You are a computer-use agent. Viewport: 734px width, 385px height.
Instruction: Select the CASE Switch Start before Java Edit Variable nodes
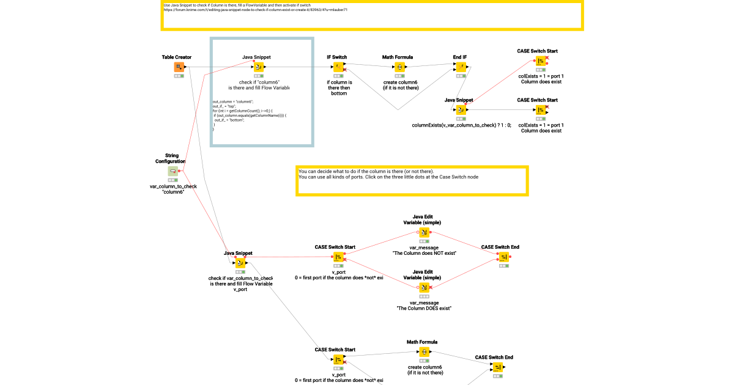pos(338,257)
